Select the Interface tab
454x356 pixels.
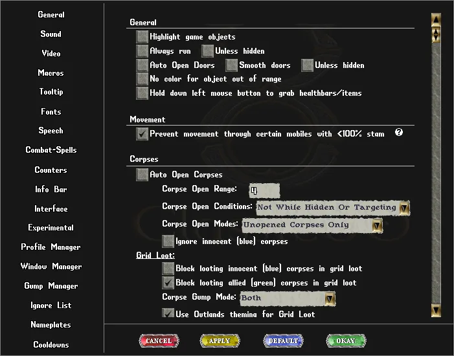51,208
